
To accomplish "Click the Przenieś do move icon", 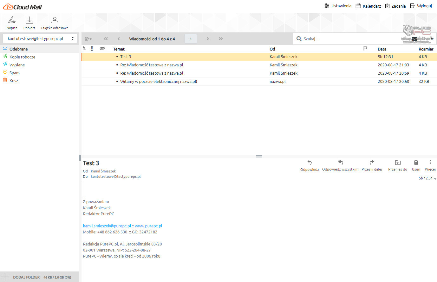I will point(398,163).
